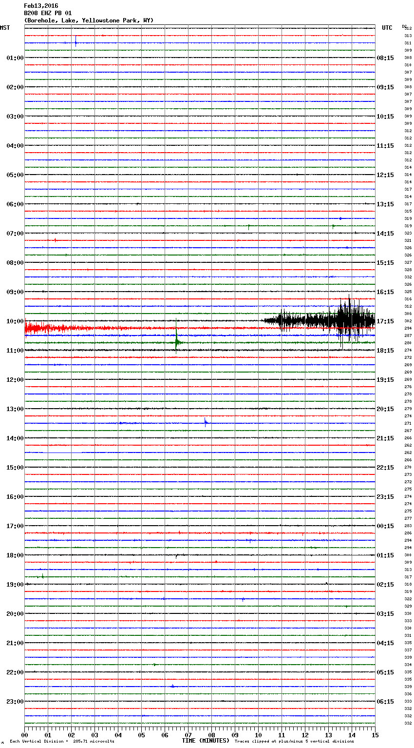This screenshot has height=748, width=414.
Task: Click the 16:15 UTC time label
Action: pyautogui.click(x=385, y=292)
